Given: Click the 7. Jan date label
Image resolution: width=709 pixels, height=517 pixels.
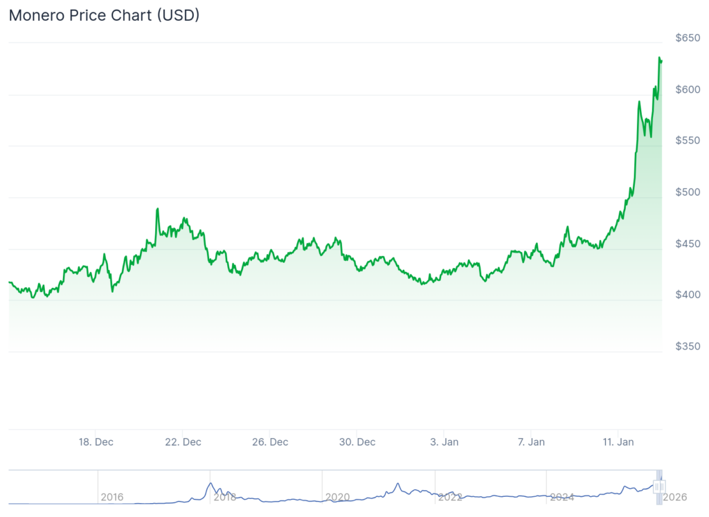Looking at the screenshot, I should (x=531, y=442).
